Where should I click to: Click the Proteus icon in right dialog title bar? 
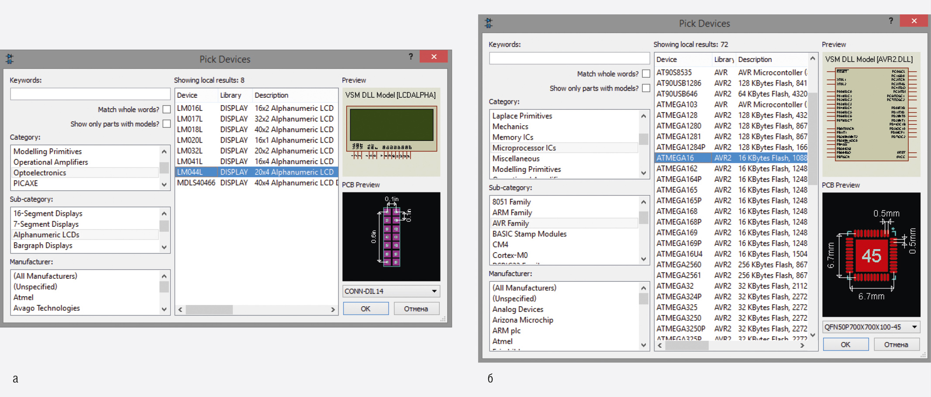coord(489,23)
